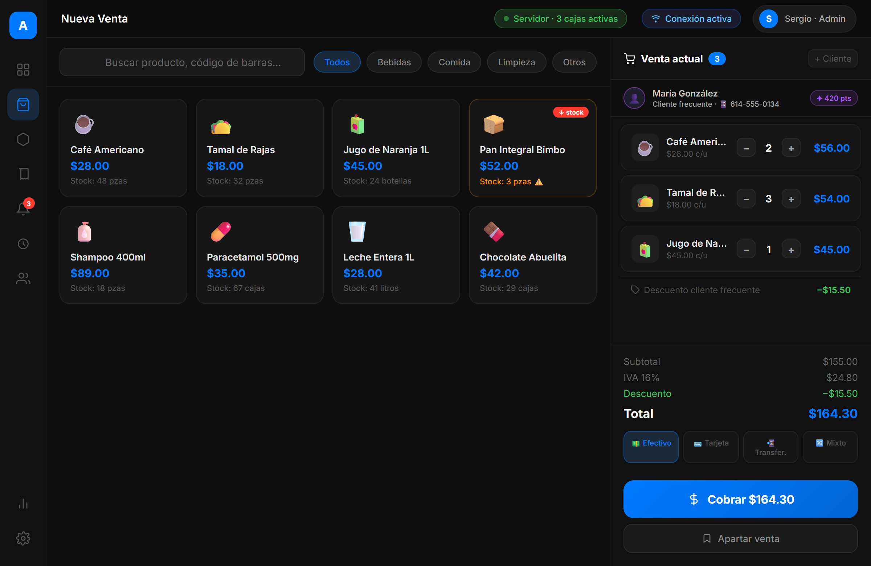Open sales history clock icon

point(23,244)
